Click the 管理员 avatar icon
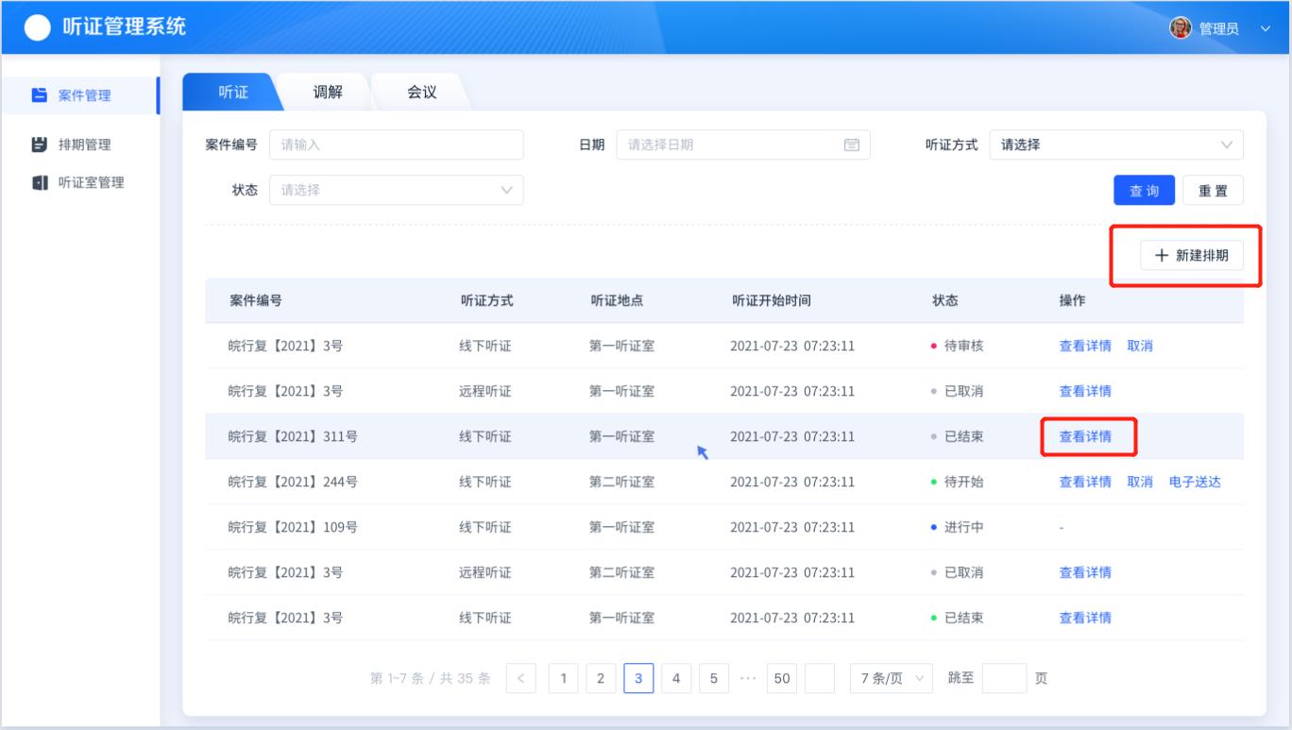This screenshot has width=1292, height=730. click(x=1181, y=27)
